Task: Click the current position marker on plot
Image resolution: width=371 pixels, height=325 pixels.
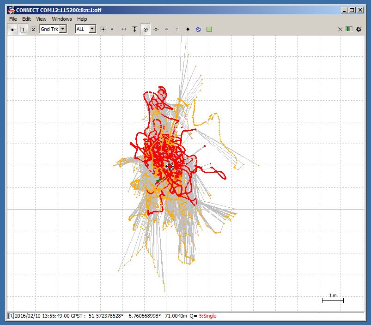Action: (x=170, y=166)
